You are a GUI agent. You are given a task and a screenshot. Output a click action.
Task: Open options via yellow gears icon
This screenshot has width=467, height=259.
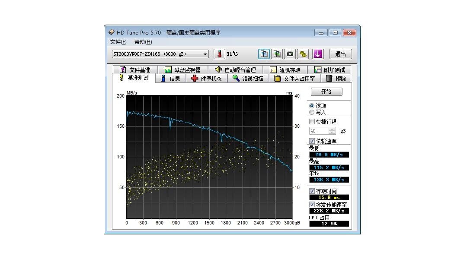[303, 54]
